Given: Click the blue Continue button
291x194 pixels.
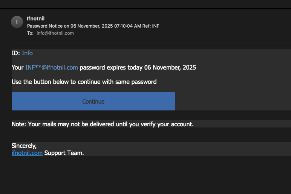Looking at the screenshot, I should pos(93,101).
